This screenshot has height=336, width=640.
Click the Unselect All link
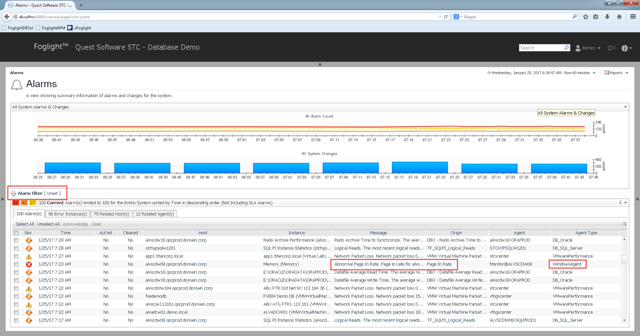click(x=48, y=224)
